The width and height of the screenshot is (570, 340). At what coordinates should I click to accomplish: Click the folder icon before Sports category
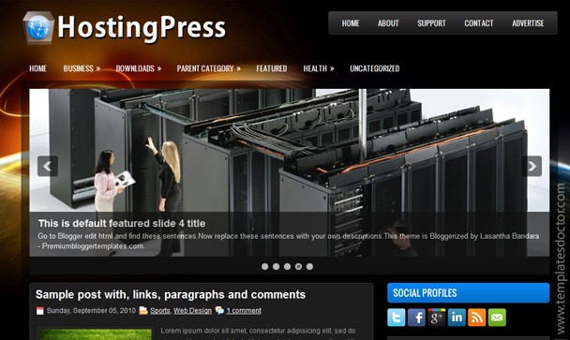(143, 311)
